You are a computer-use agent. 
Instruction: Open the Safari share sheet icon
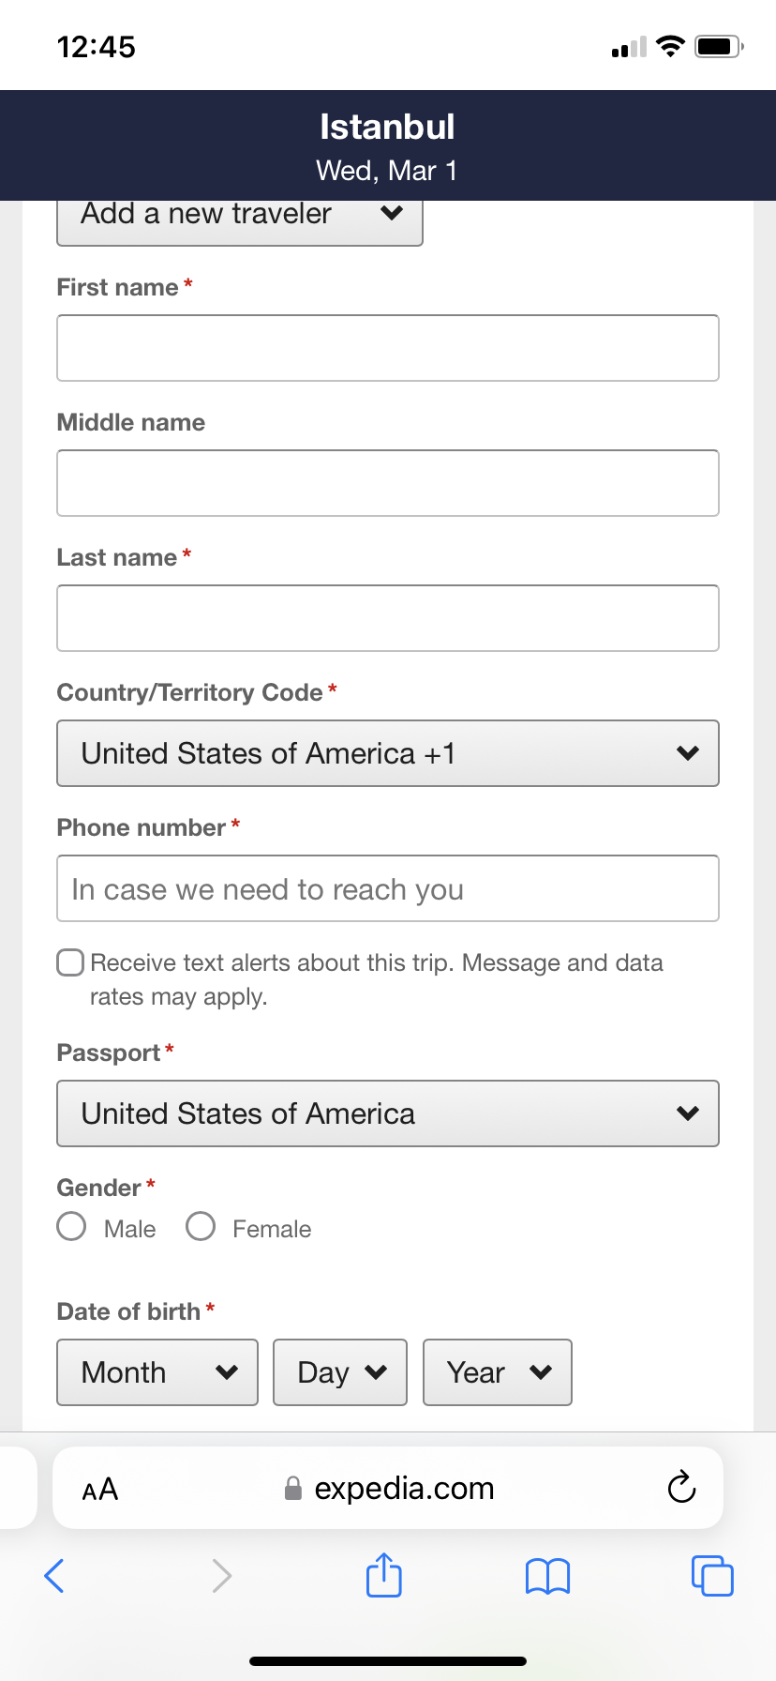click(384, 1574)
